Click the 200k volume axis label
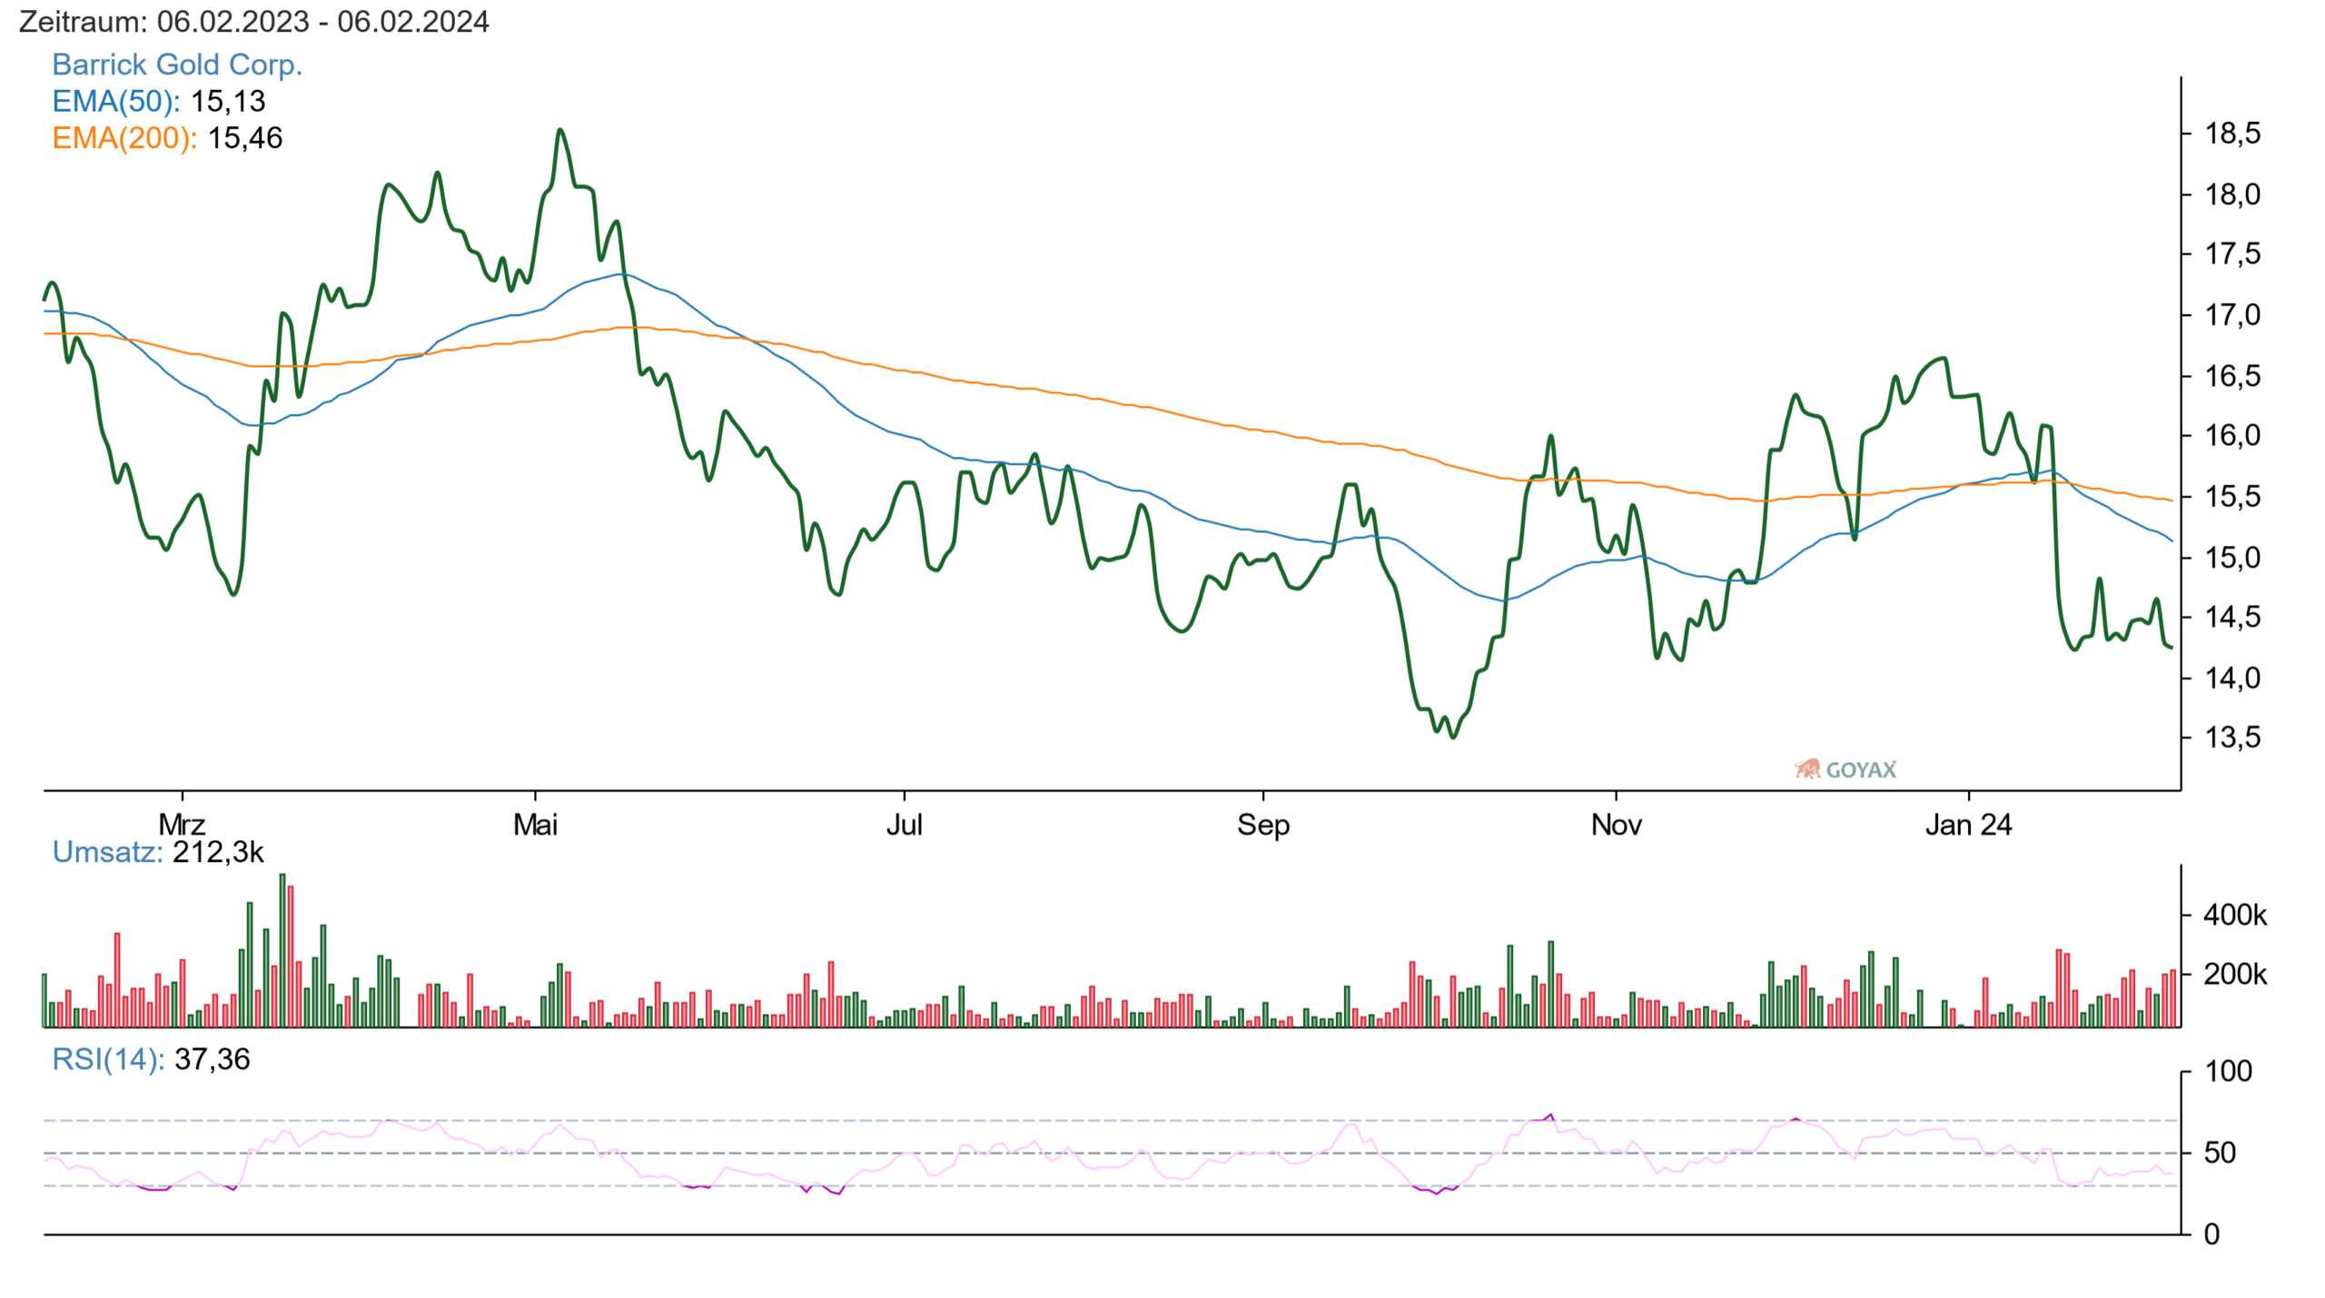The image size is (2325, 1298). tap(2235, 975)
